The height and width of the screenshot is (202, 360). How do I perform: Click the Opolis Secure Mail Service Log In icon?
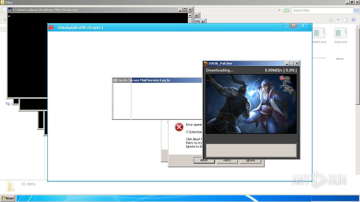tap(115, 80)
